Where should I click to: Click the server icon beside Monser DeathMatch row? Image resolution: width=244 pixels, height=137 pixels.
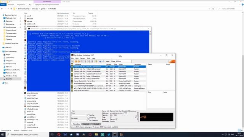tap(72, 81)
